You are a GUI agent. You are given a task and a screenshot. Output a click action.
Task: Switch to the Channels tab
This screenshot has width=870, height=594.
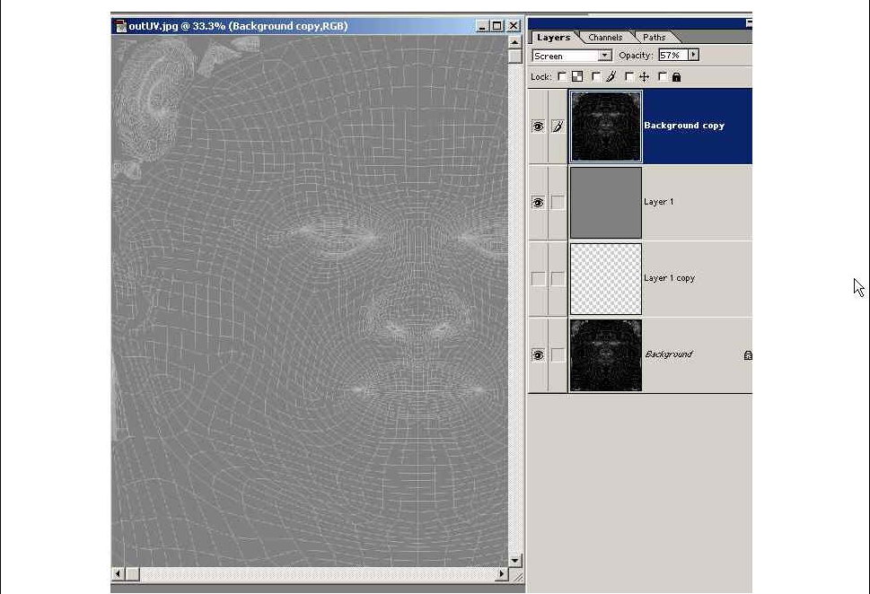tap(605, 37)
